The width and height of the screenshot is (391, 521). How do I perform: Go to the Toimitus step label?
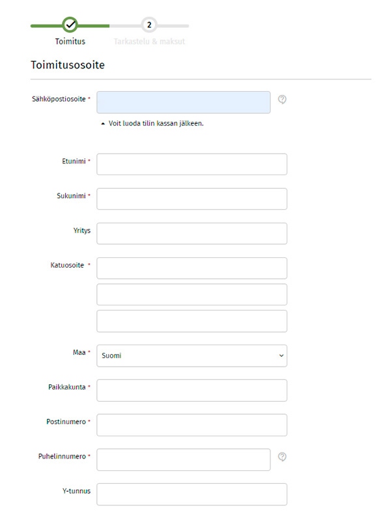coord(70,42)
